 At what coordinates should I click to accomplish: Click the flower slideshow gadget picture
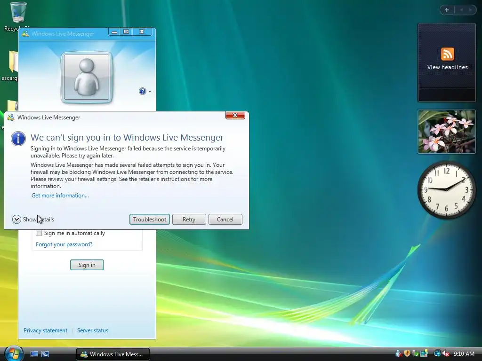[447, 132]
